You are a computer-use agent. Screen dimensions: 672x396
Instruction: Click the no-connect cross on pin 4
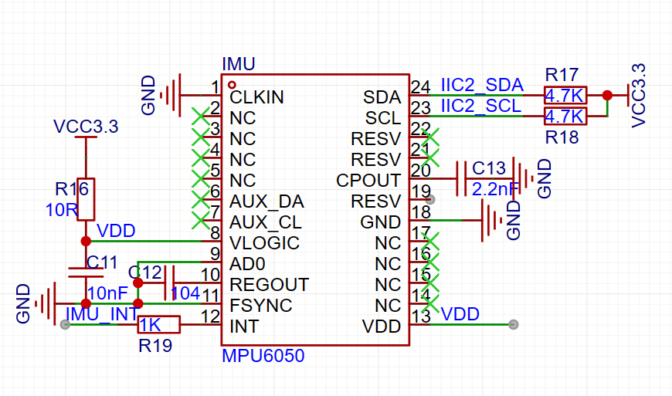[201, 158]
